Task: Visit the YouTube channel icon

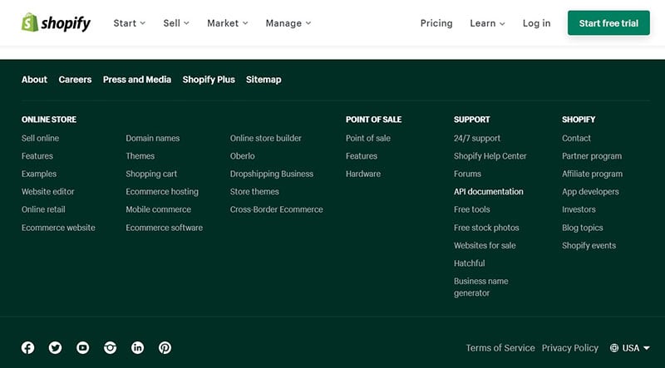Action: click(x=82, y=348)
